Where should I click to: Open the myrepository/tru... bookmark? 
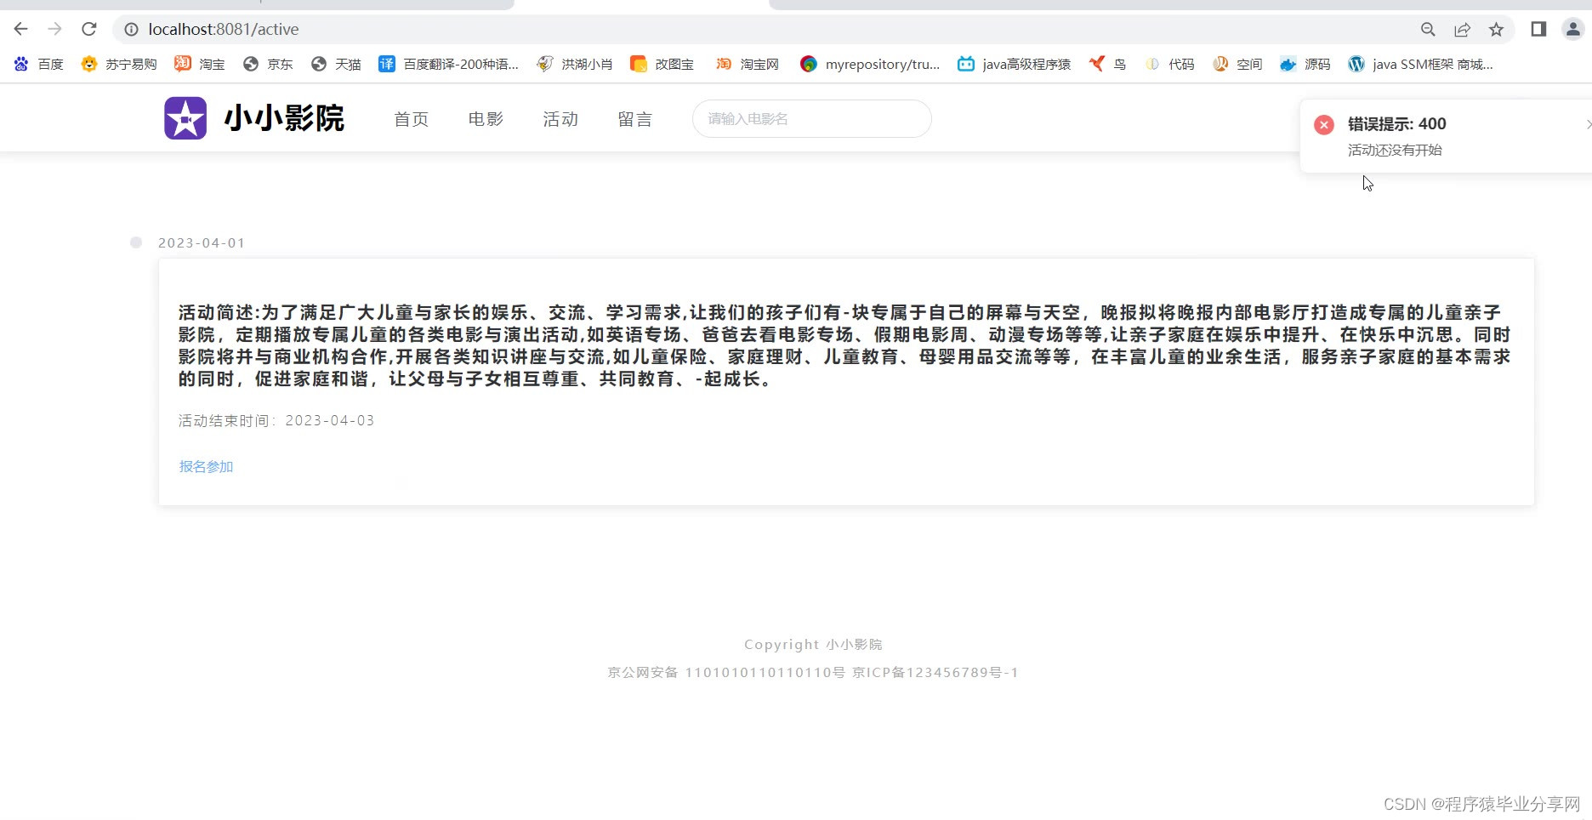coord(870,64)
